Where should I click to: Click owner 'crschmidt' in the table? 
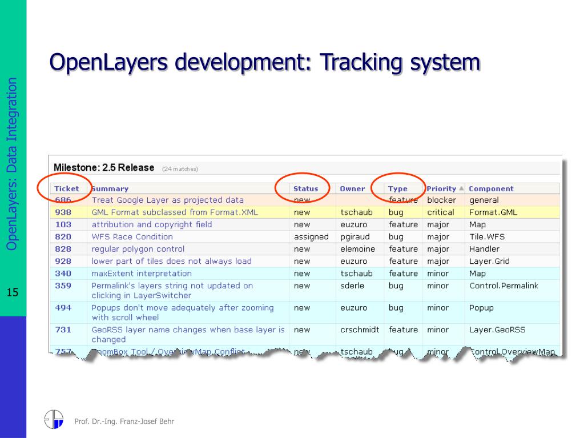tap(360, 330)
